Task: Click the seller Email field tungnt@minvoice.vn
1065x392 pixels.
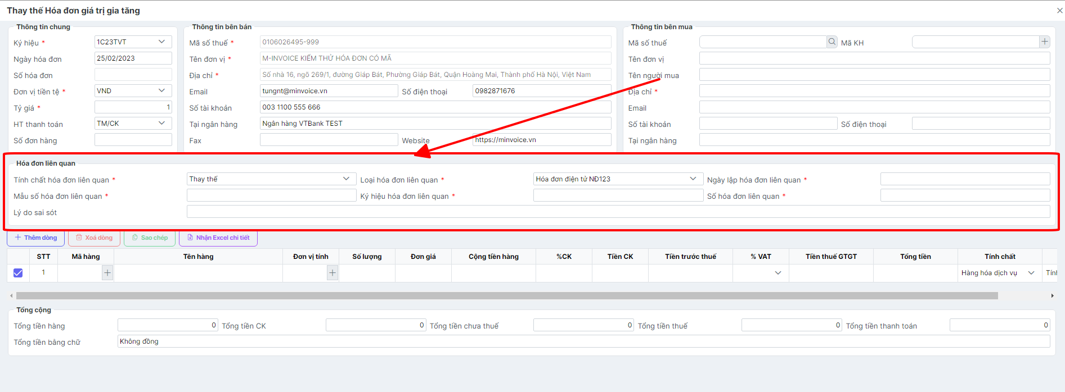Action: tap(329, 91)
